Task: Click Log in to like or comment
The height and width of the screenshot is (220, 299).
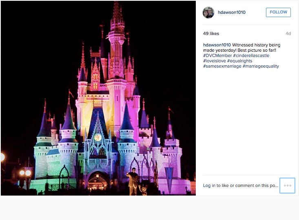Action: (x=240, y=185)
